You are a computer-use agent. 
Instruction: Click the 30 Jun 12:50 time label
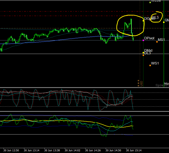tap(11, 150)
